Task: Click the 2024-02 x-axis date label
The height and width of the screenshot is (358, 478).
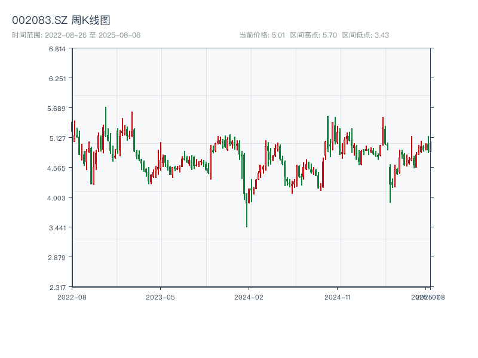Action: point(249,297)
